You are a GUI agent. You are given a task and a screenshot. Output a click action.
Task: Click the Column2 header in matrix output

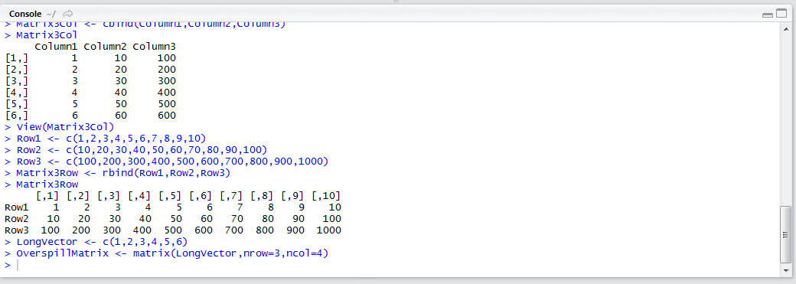(x=105, y=47)
